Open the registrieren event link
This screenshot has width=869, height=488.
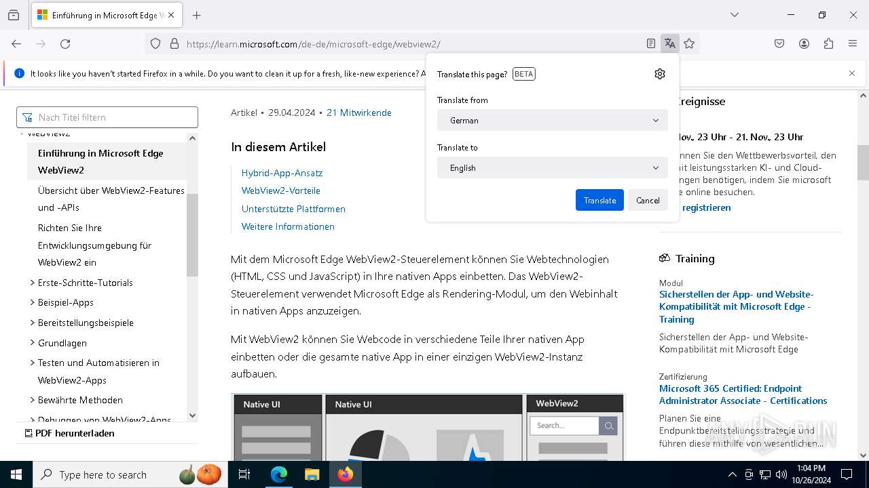click(x=706, y=207)
